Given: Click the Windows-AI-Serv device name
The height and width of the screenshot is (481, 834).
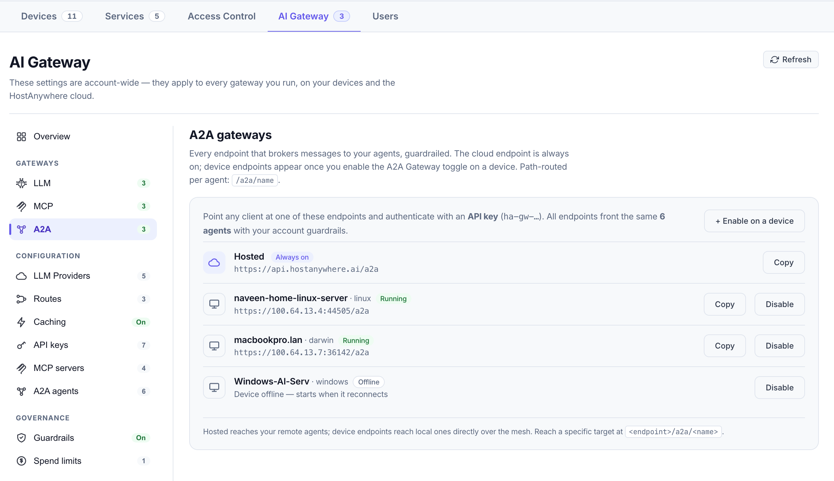Looking at the screenshot, I should [272, 382].
